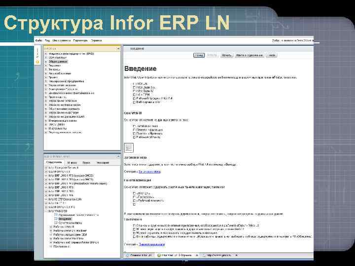Switch to the Главная Infor LN bottom tab

click(139, 255)
